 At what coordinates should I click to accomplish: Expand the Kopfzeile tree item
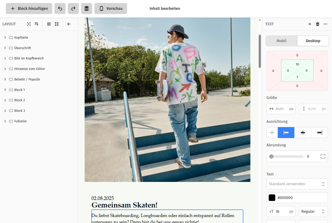pos(4,37)
